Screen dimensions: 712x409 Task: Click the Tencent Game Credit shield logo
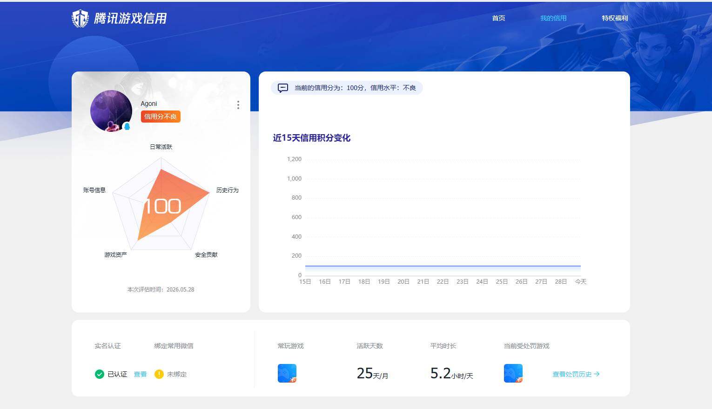80,19
